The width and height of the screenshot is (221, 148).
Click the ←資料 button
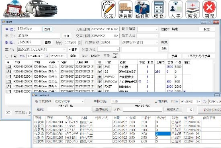(73, 49)
